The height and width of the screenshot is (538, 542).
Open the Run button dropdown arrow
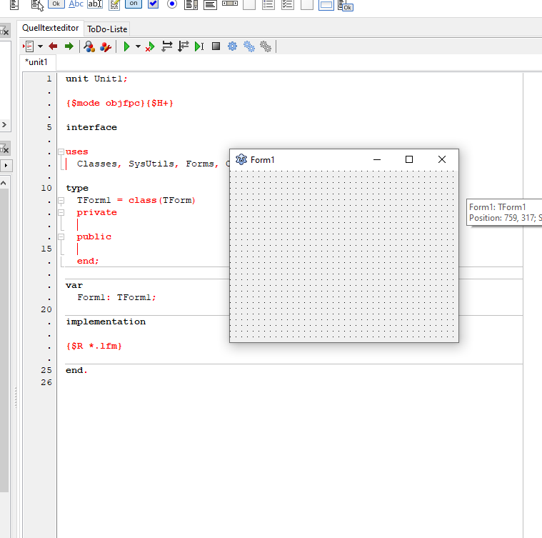[x=138, y=46]
